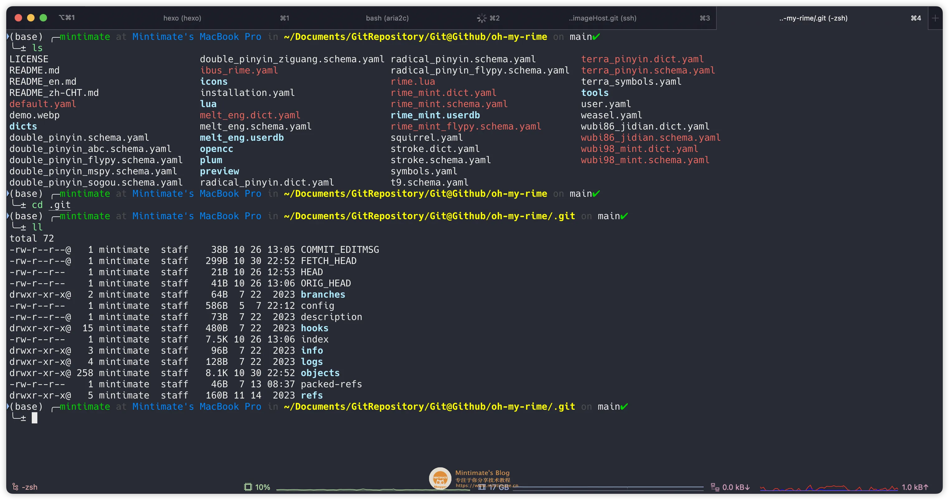Click the config file entry
Viewport: 949px width, 500px height.
coord(317,305)
